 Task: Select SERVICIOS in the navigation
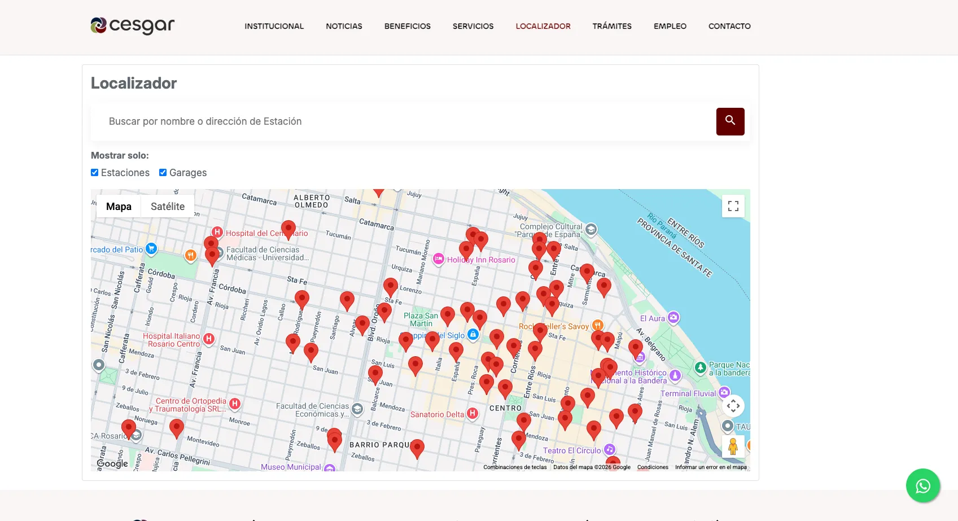pos(473,26)
